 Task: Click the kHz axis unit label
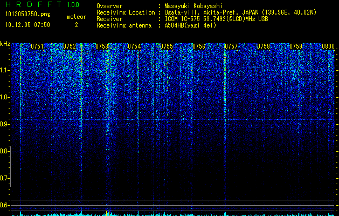tap(5, 44)
